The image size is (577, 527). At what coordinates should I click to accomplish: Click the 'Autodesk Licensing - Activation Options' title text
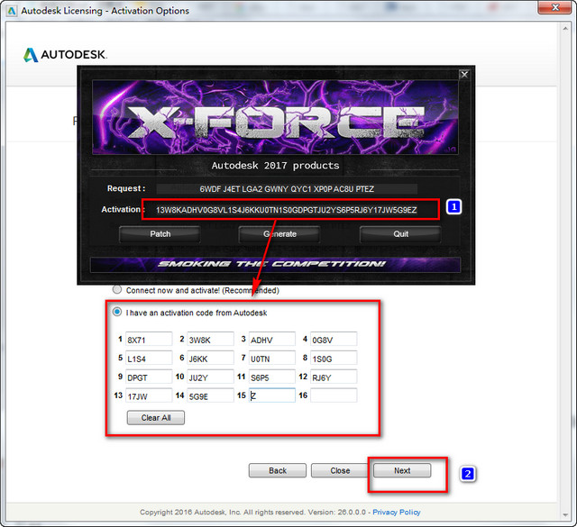coord(105,11)
